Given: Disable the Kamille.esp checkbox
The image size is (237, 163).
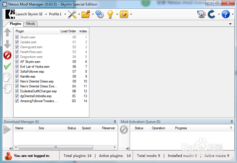Looking at the screenshot, I should (x=17, y=76).
